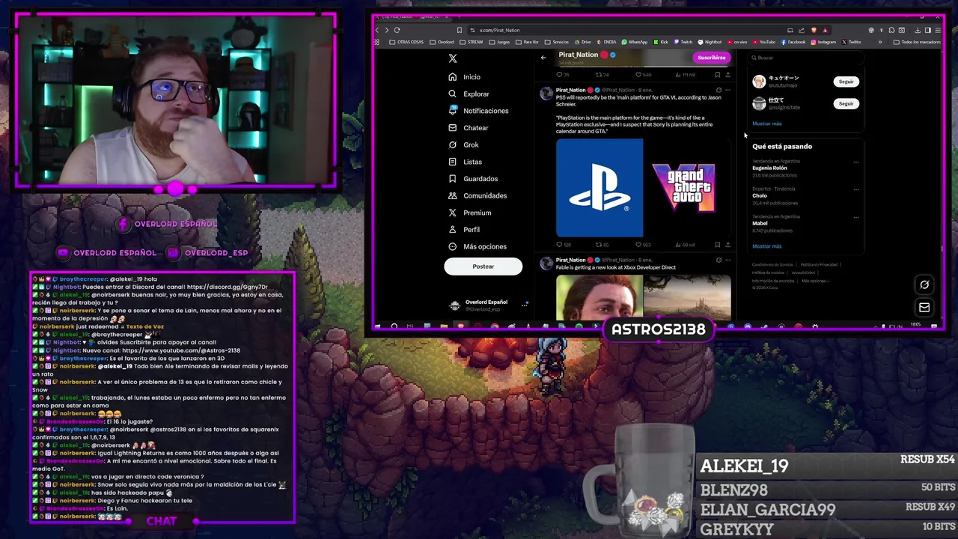Click the browser back arrow
The width and height of the screenshot is (958, 539).
point(377,30)
